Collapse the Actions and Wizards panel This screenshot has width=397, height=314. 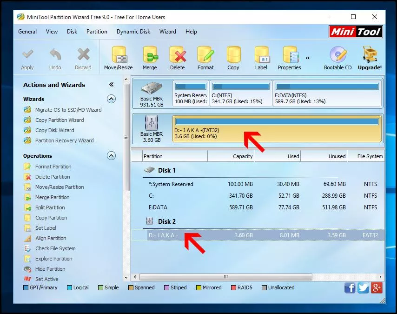pos(111,85)
